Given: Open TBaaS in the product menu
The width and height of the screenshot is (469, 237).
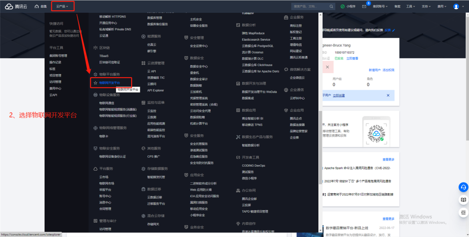Looking at the screenshot, I should 104,56.
